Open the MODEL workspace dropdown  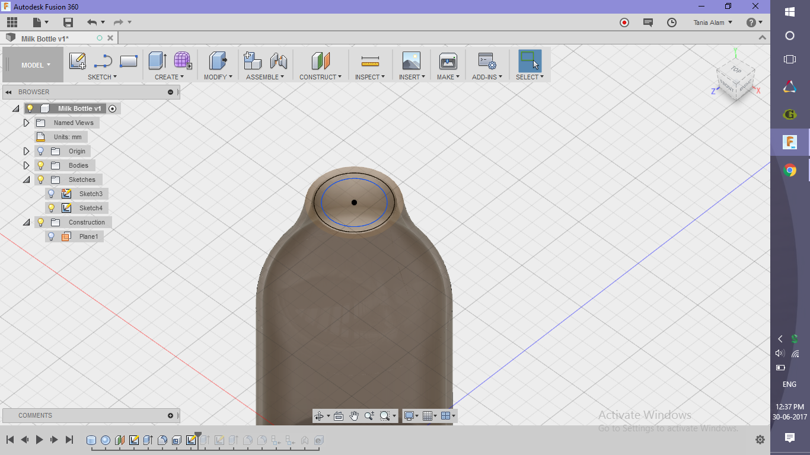(x=33, y=65)
